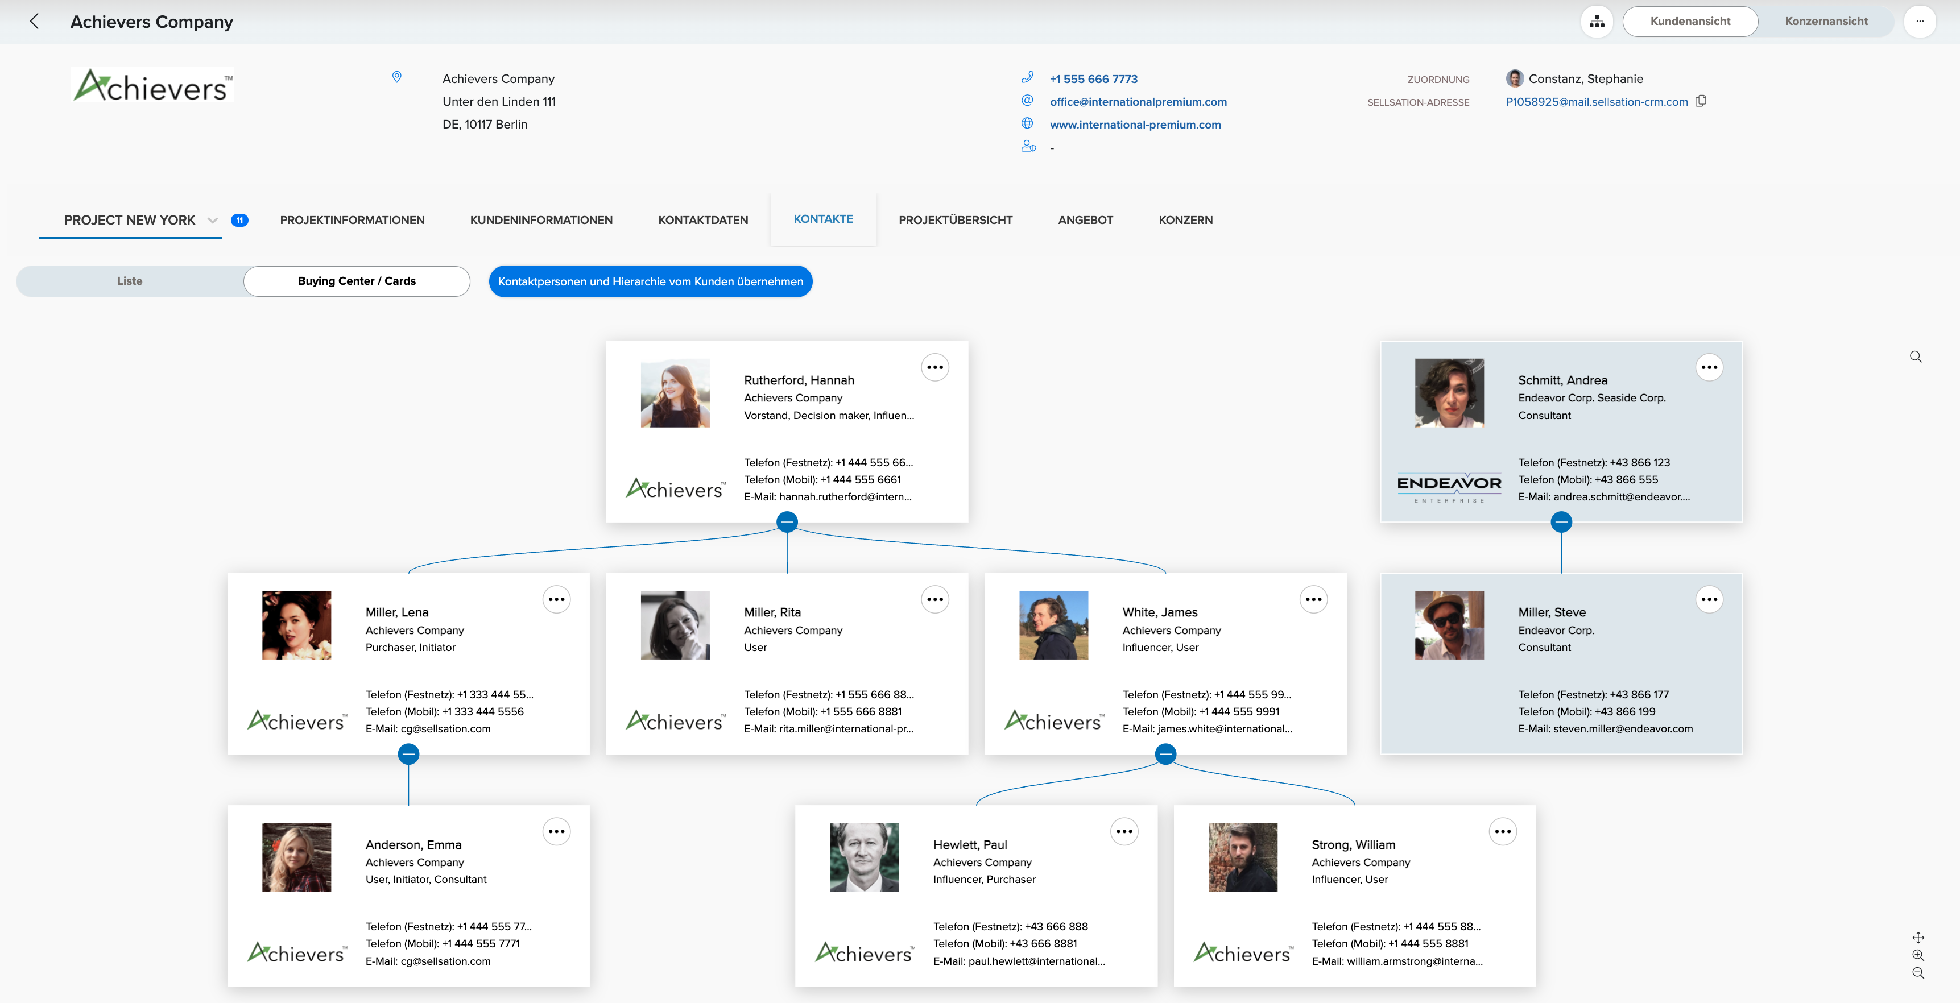Open www.international-premium.com website link

[x=1135, y=125]
